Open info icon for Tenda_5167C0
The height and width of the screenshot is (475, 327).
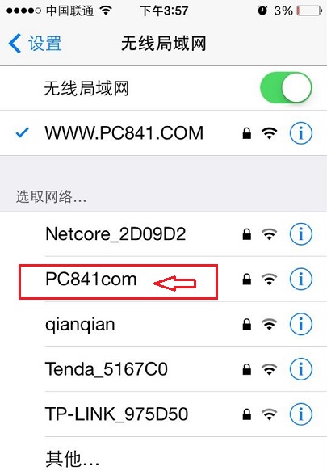(300, 369)
